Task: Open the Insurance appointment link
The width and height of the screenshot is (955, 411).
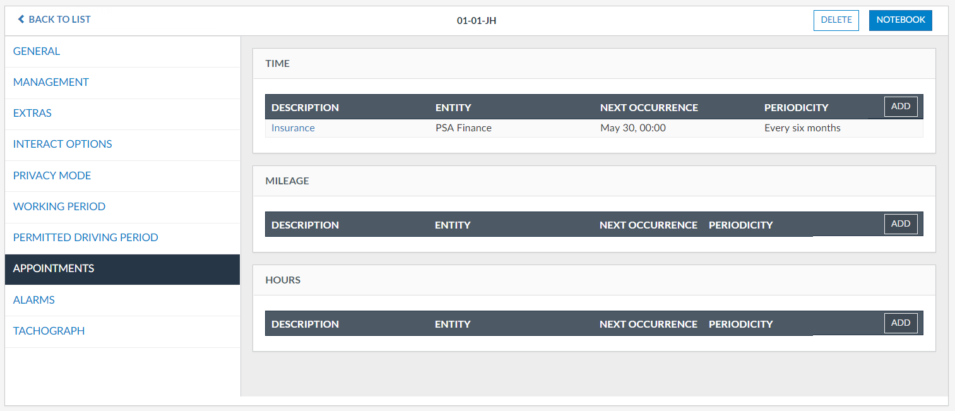Action: (x=293, y=128)
